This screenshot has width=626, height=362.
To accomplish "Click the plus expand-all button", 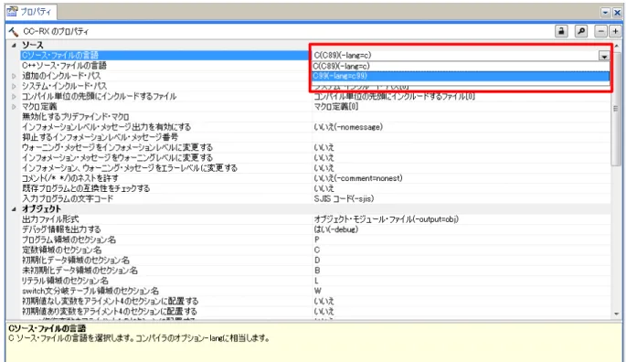I will point(615,31).
